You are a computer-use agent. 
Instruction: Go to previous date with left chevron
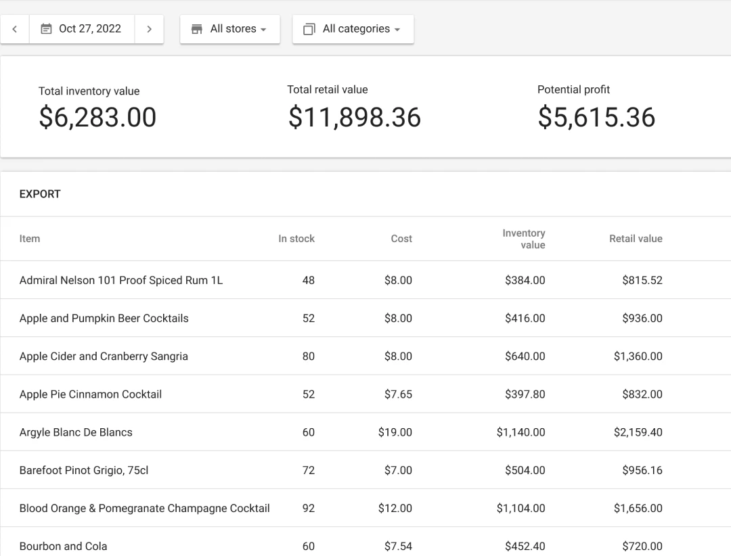tap(15, 29)
